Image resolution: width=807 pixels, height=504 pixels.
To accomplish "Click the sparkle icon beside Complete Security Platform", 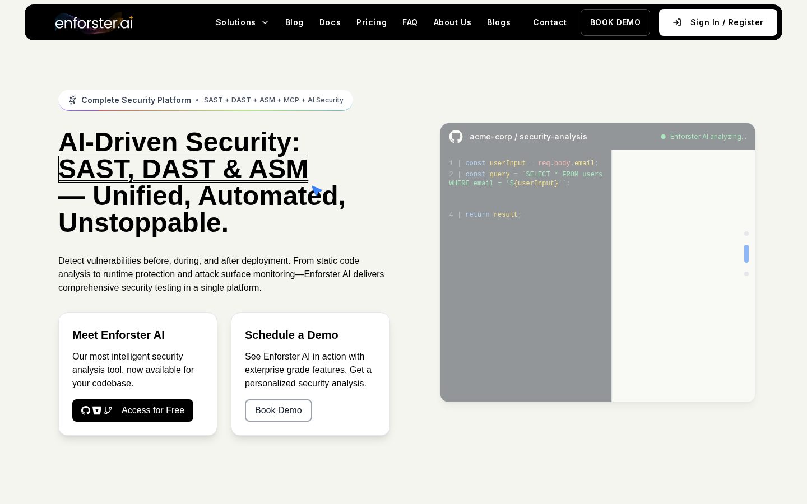I will click(x=72, y=100).
